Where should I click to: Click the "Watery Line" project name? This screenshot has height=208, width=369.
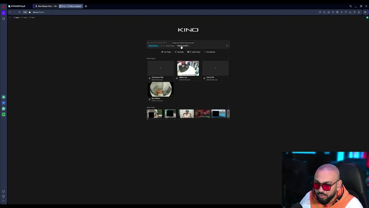183,77
